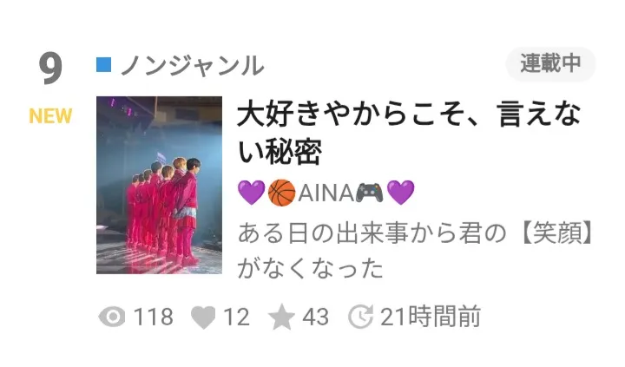Click the 43 favorites count
This screenshot has width=625, height=367.
click(x=315, y=318)
